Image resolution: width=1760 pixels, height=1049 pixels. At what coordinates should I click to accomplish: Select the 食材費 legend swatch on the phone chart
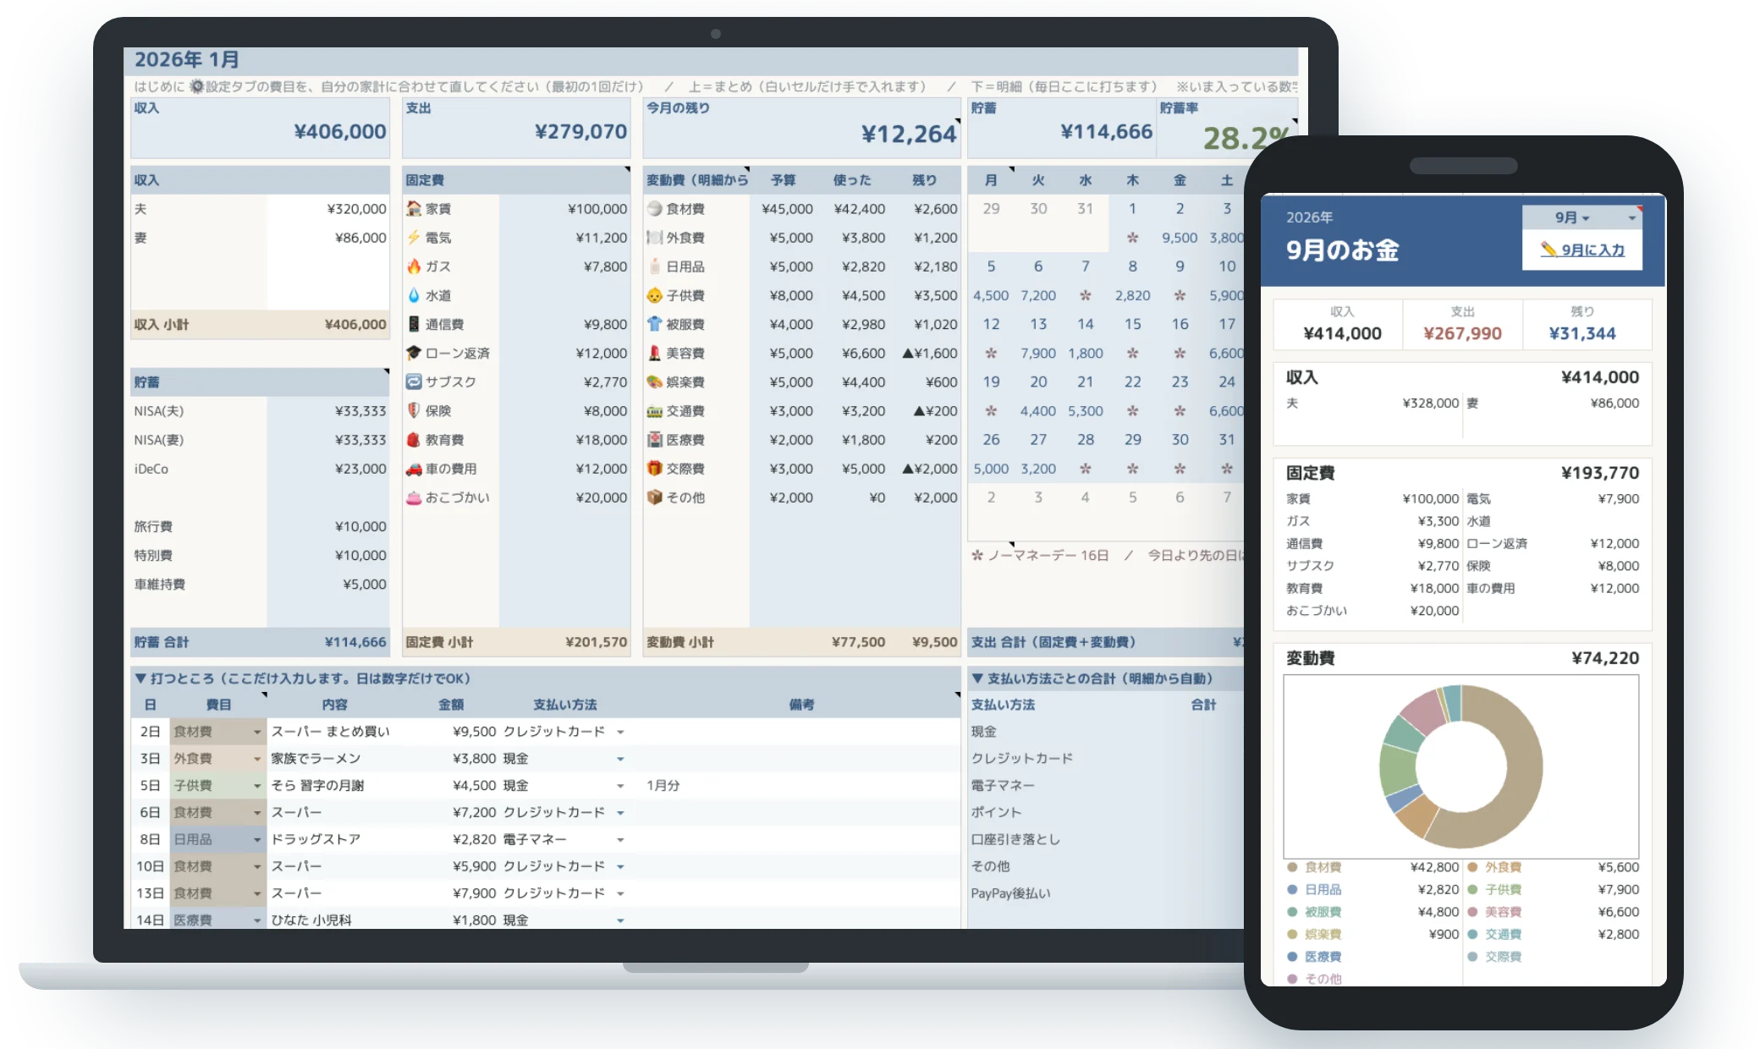click(1292, 867)
